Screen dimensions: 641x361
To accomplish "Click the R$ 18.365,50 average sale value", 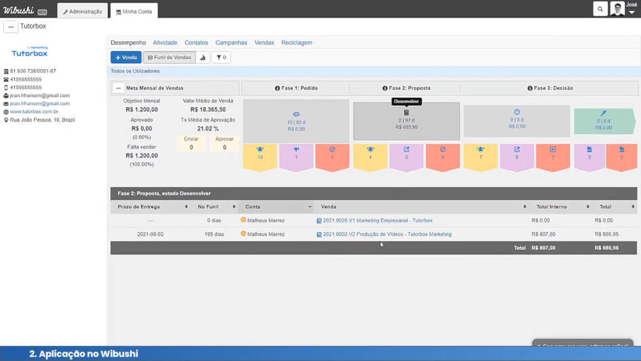I will [208, 109].
